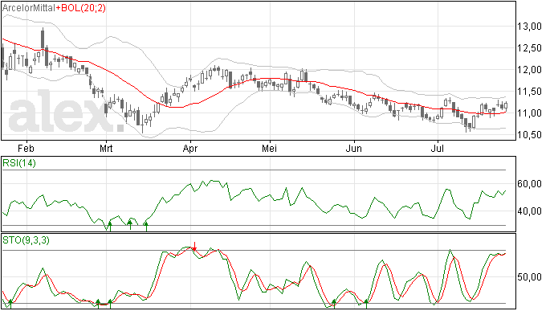This screenshot has height=311, width=554.
Task: Click the Mrt month label
Action: pyautogui.click(x=106, y=148)
